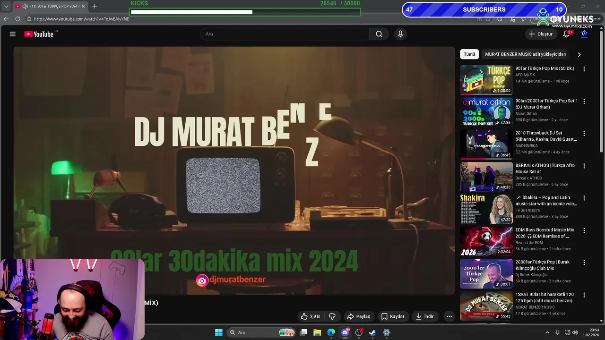Show more category chips with right arrow
Screen dimensions: 605x340
click(579, 54)
